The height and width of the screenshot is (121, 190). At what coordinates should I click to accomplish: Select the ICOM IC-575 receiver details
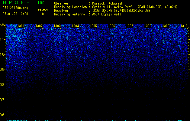(121, 11)
